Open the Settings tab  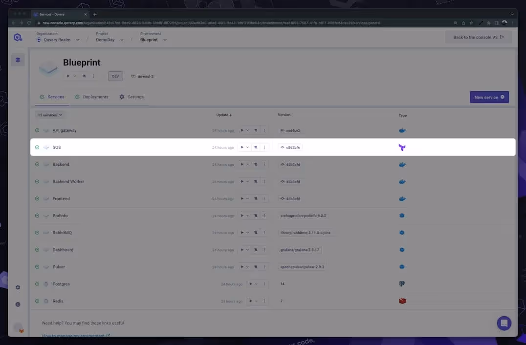(131, 97)
